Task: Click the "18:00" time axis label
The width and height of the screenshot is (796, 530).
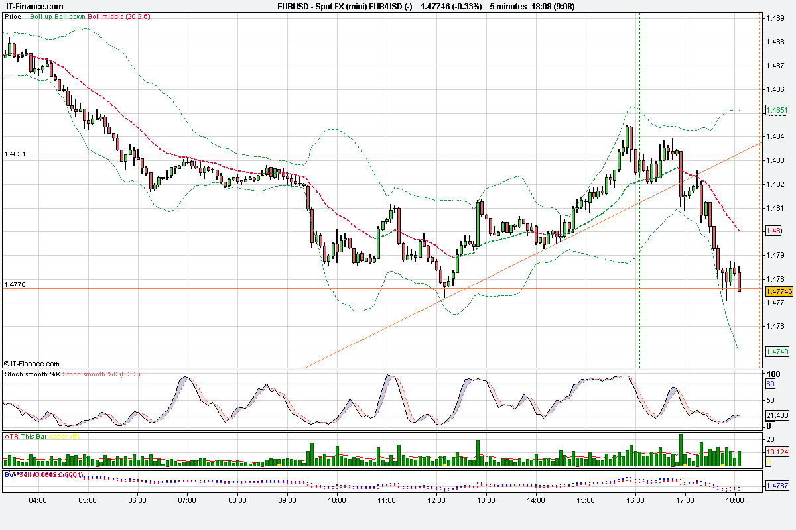Action: point(735,500)
